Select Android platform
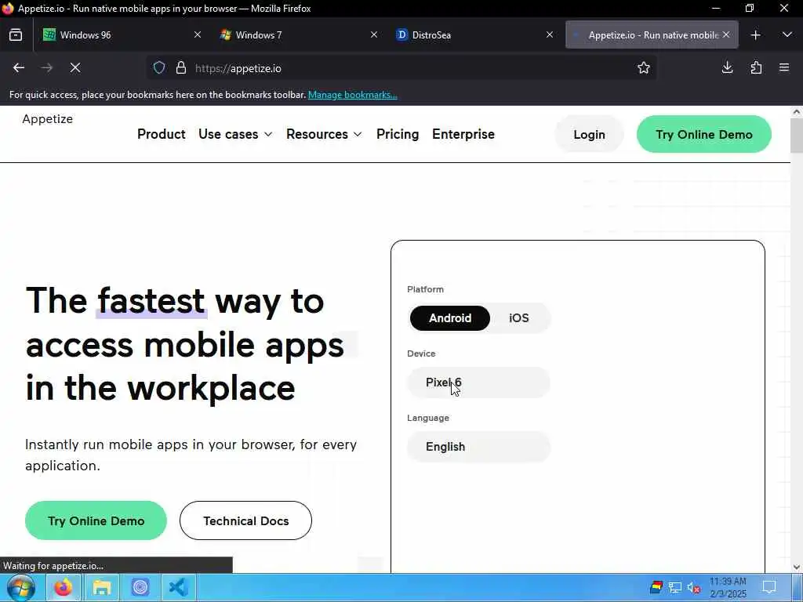The width and height of the screenshot is (803, 602). [450, 318]
